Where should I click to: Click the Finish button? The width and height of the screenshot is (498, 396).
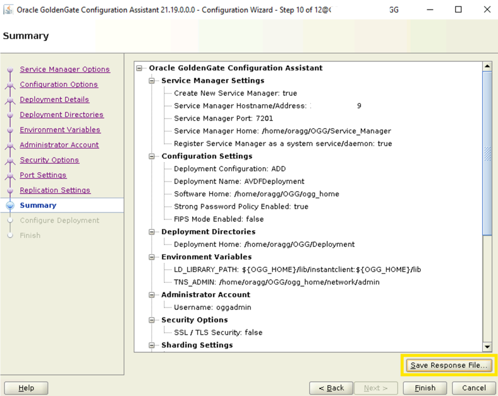coord(425,388)
